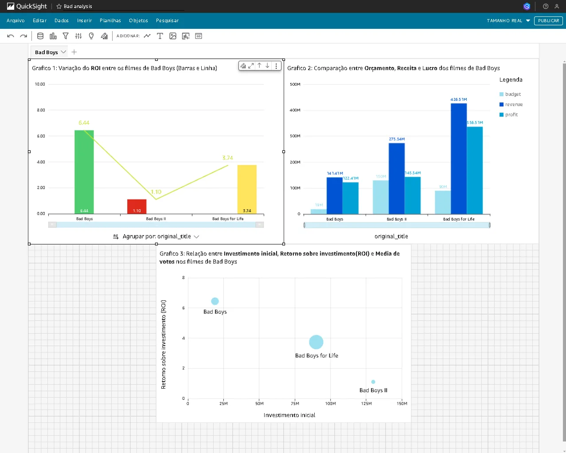This screenshot has width=566, height=453.
Task: Expand the Bad Boys sheet tab dropdown arrow
Action: coord(63,52)
